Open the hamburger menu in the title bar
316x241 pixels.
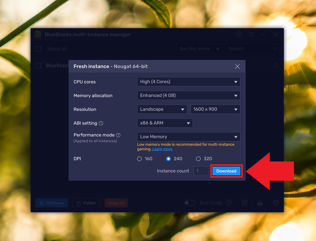coord(251,35)
